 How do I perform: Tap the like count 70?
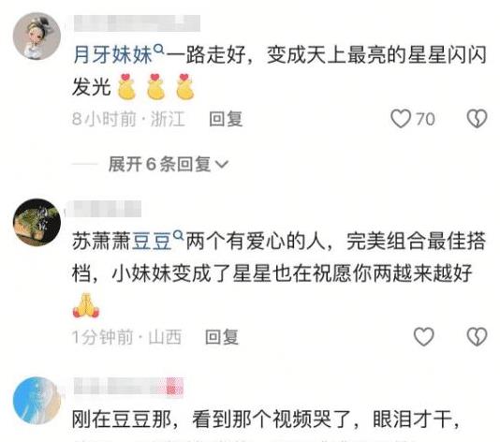(425, 119)
